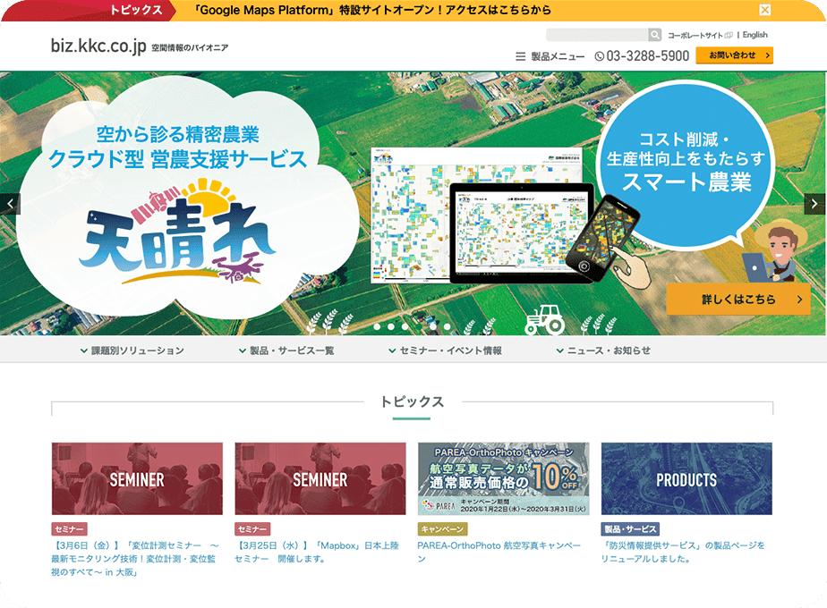The width and height of the screenshot is (827, 608).
Task: Click the 詳しくはこちら banner button
Action: 737,300
